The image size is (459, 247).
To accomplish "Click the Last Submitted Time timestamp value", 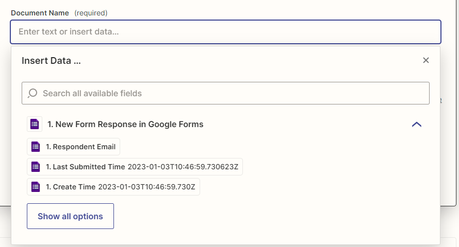I will (183, 167).
